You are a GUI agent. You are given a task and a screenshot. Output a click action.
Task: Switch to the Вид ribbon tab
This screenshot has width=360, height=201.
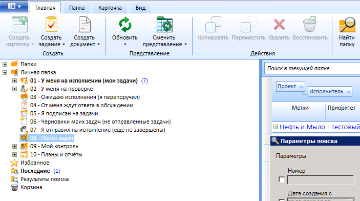140,8
